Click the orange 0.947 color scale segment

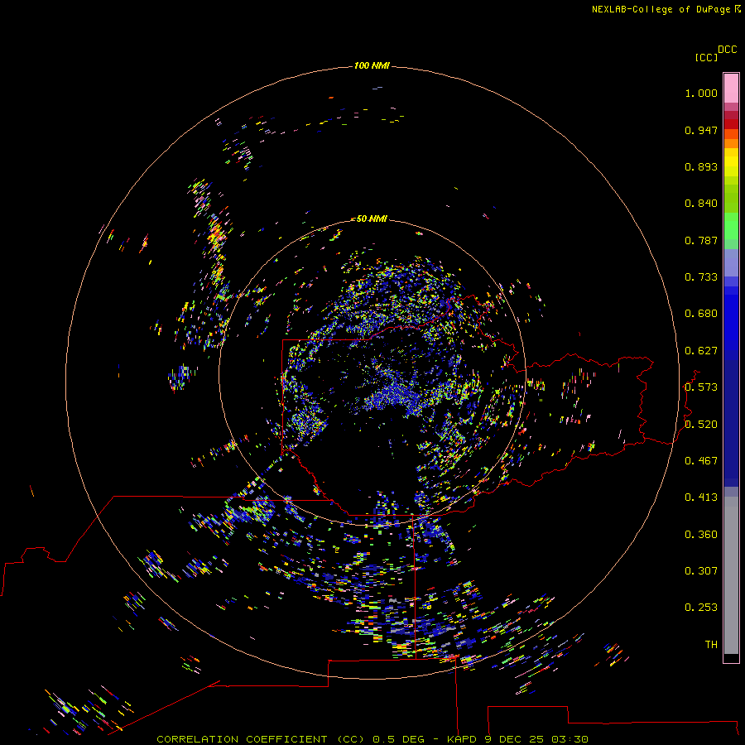tap(731, 134)
